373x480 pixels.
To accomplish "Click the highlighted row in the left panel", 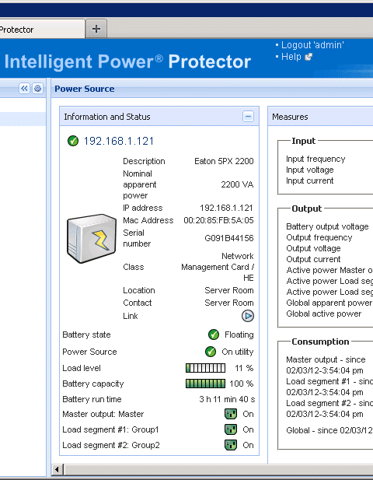I will [x=23, y=119].
